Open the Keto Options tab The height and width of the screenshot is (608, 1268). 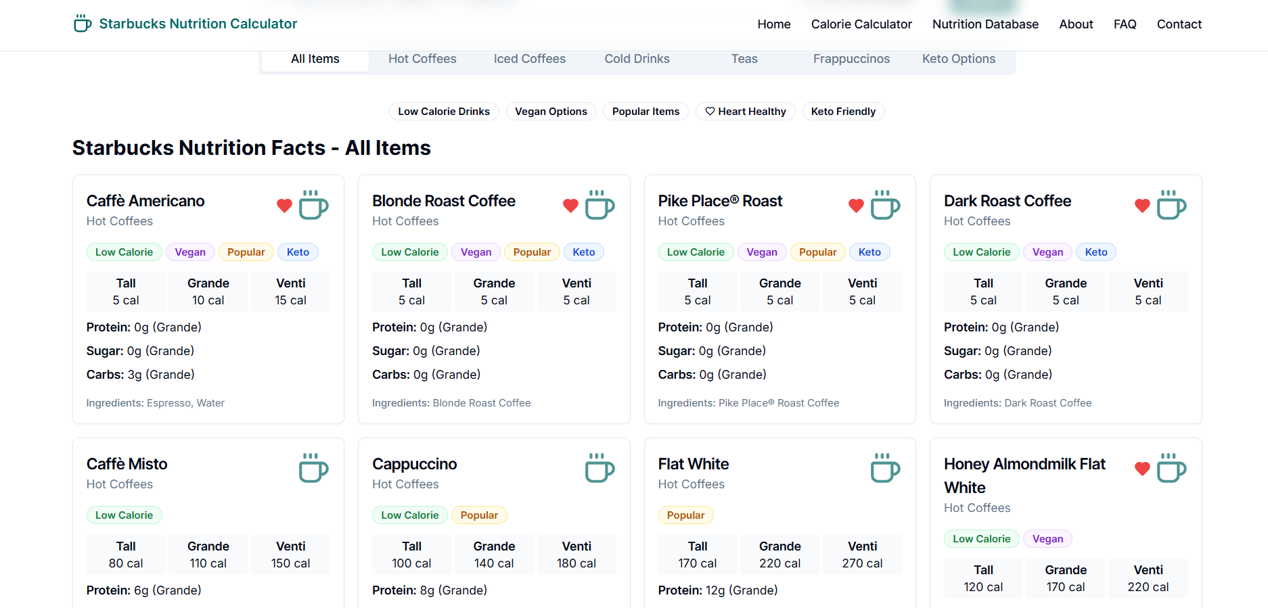959,59
